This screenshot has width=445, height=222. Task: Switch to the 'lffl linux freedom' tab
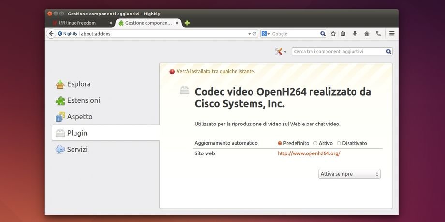pos(77,23)
